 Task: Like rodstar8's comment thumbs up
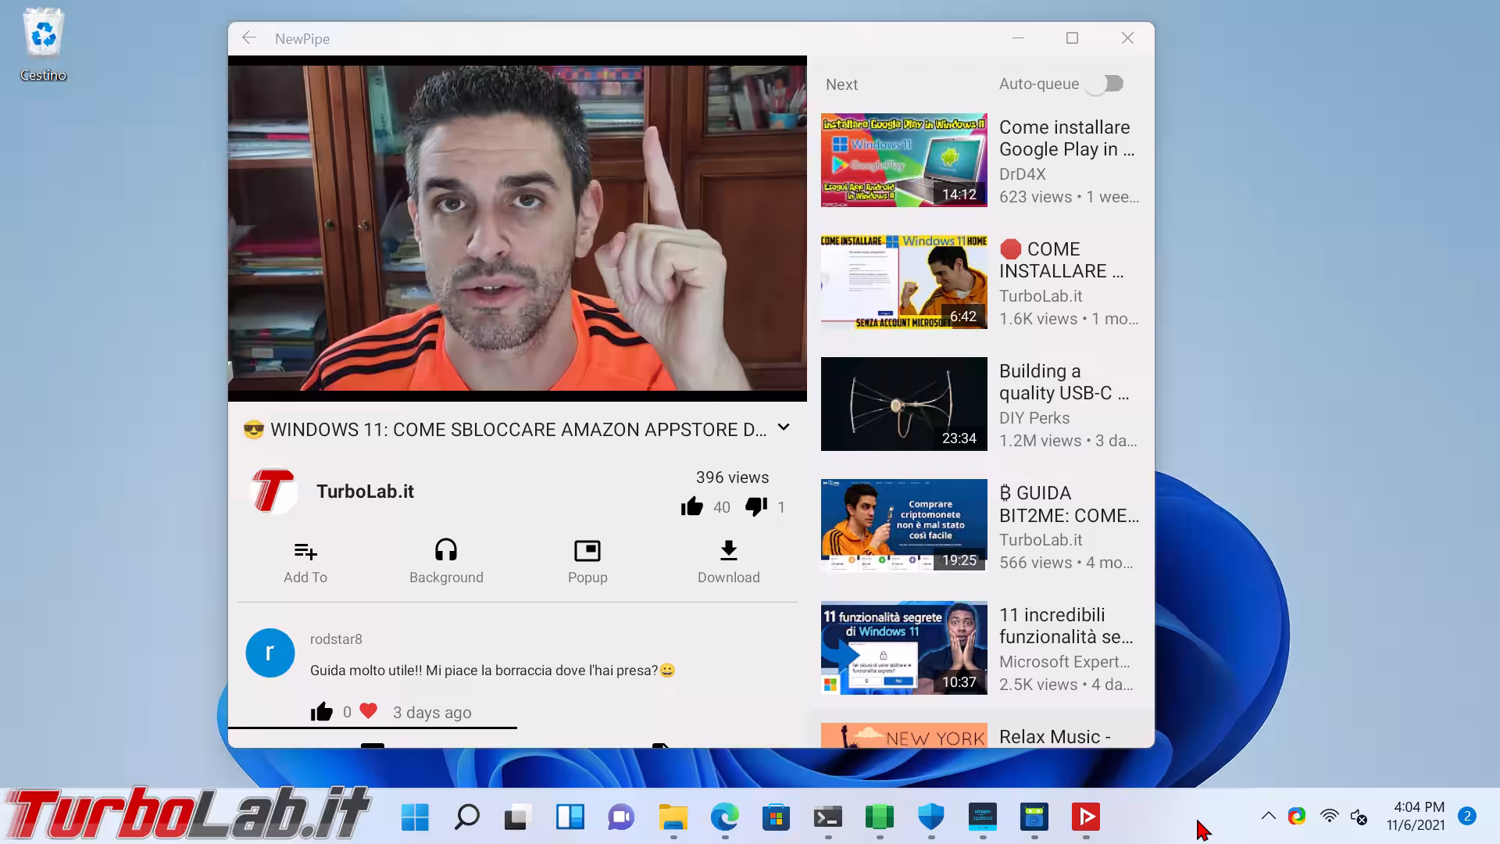coord(322,712)
